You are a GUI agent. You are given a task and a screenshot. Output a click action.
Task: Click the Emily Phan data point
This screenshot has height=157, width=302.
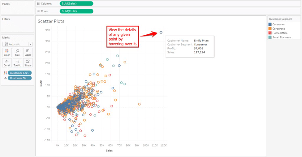(161, 32)
